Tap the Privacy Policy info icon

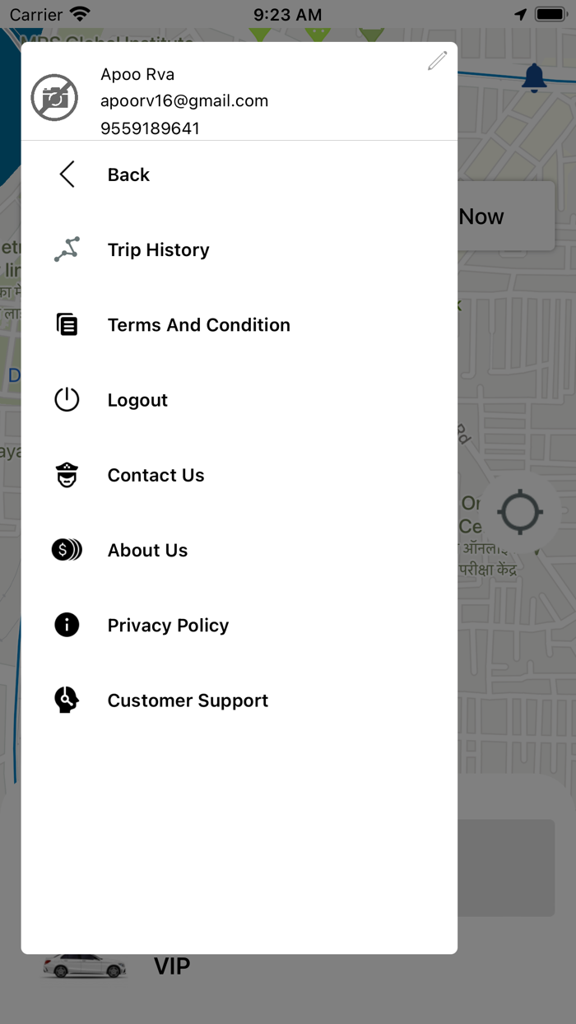[x=67, y=625]
